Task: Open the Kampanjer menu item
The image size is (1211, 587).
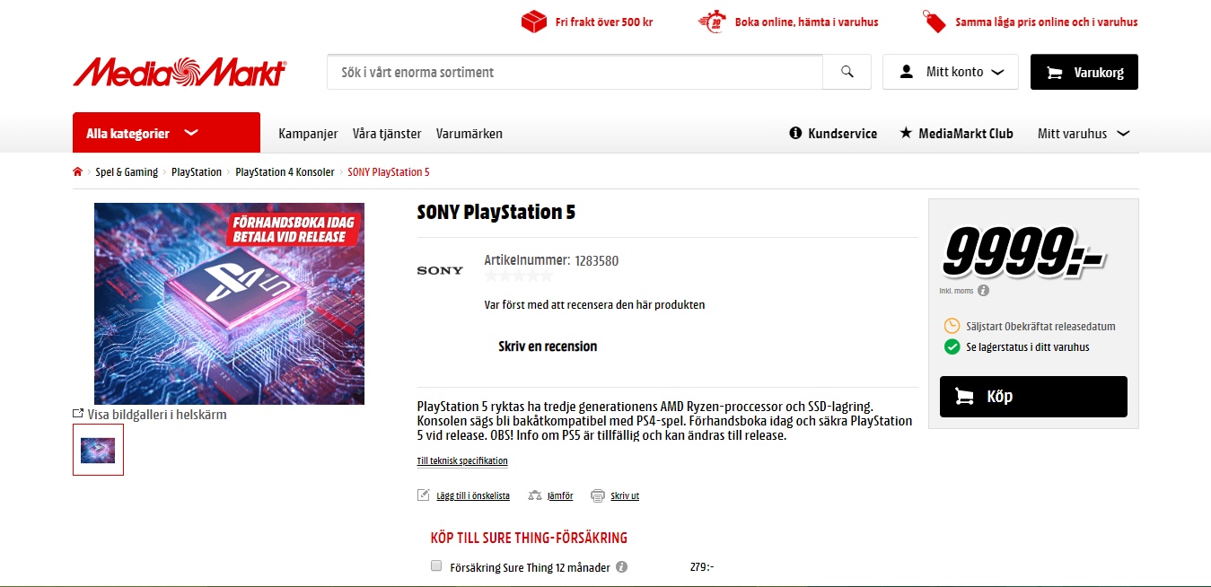Action: 308,134
